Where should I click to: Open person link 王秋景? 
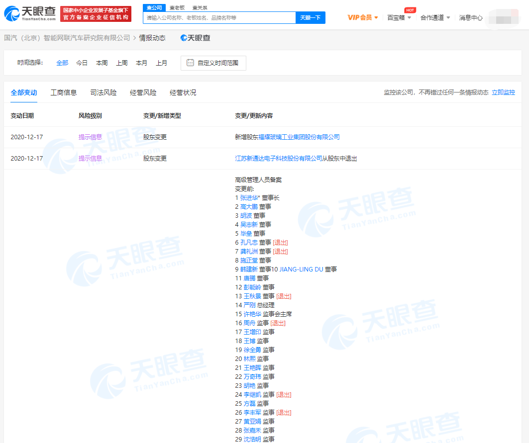(252, 296)
